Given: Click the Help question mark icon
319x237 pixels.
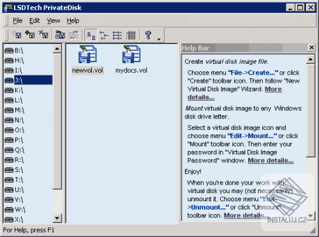Looking at the screenshot, I should click(x=148, y=35).
